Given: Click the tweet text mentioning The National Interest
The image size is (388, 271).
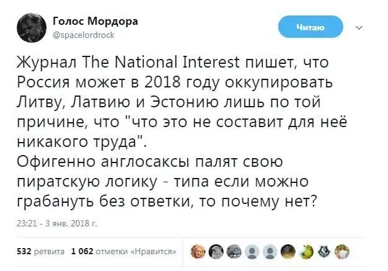Looking at the screenshot, I should click(162, 63).
